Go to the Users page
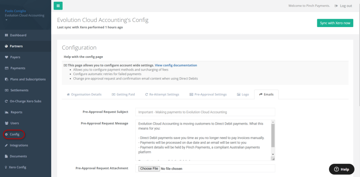The width and height of the screenshot is (360, 177). coord(25,123)
